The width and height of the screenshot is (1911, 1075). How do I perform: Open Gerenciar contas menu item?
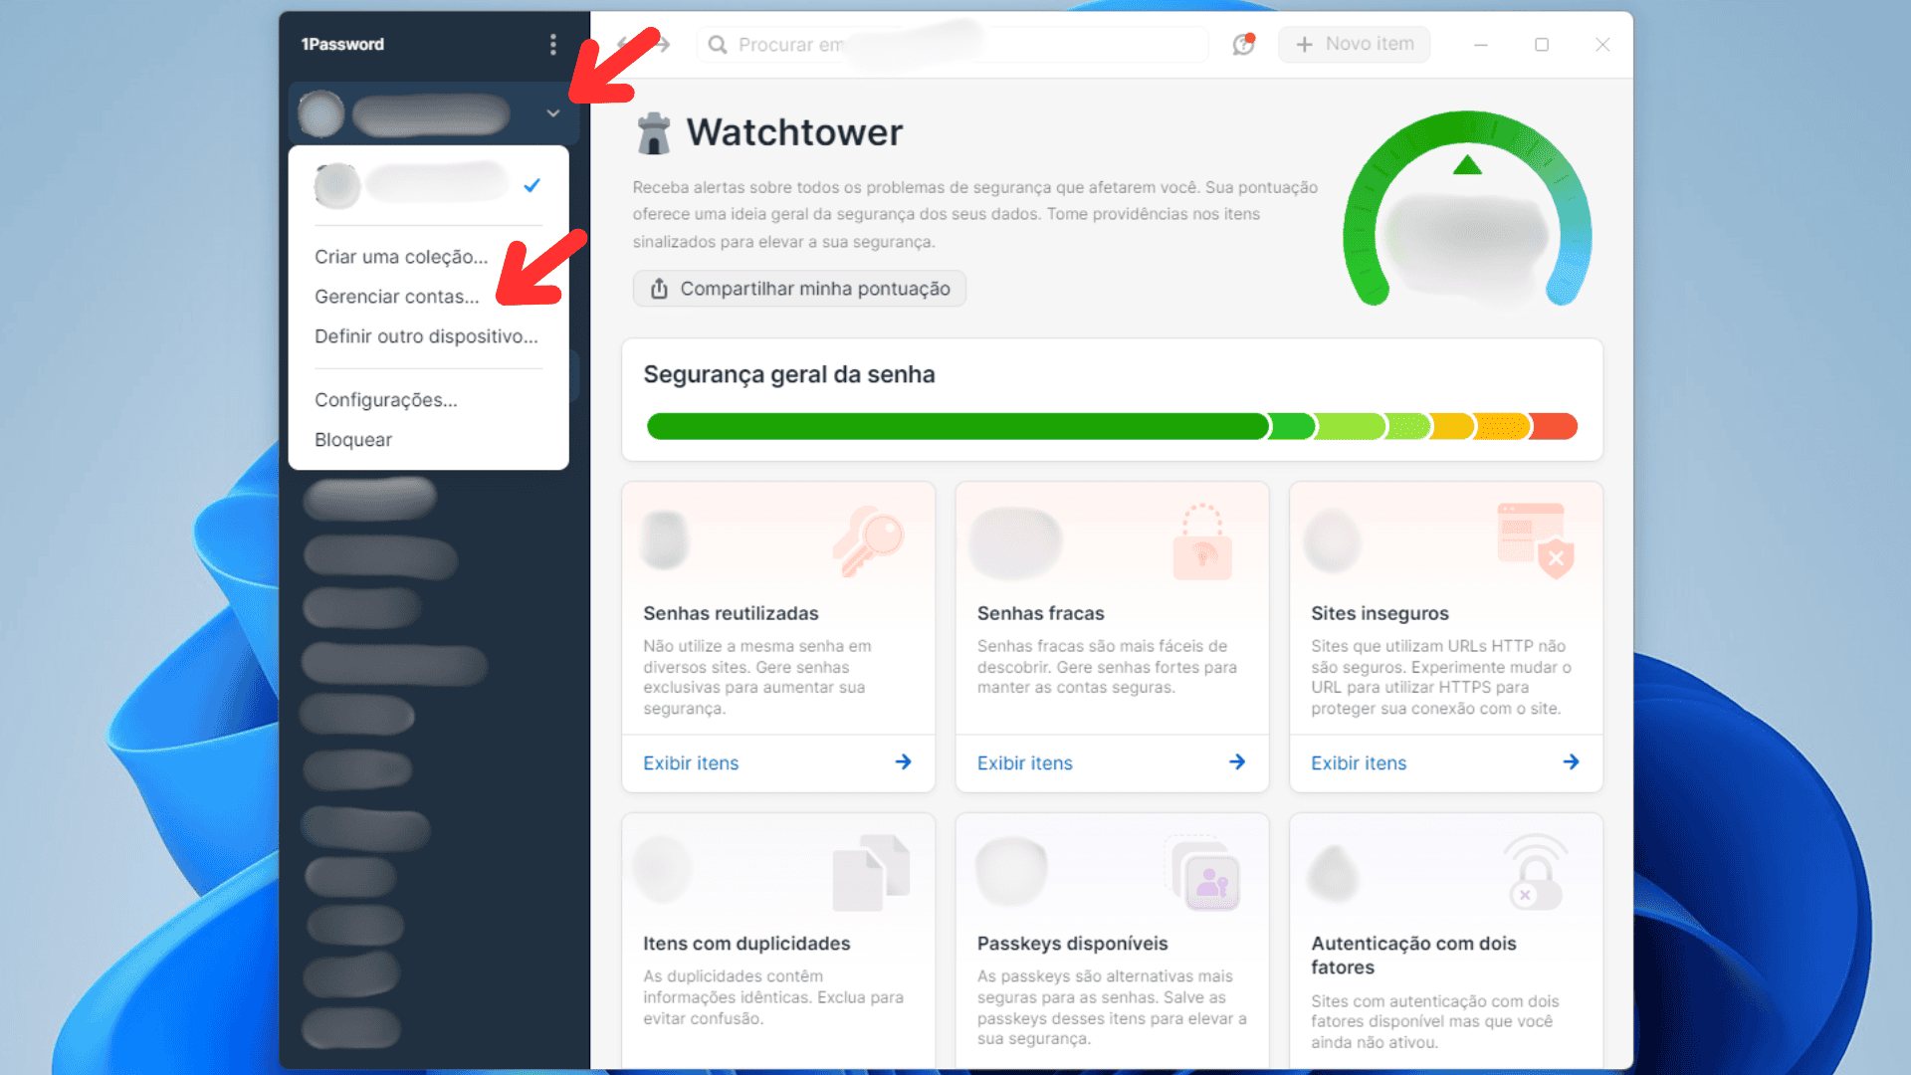(396, 297)
